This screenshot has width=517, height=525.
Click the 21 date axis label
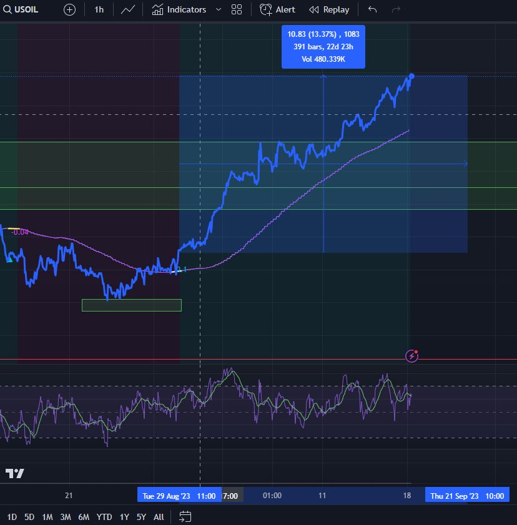point(69,496)
